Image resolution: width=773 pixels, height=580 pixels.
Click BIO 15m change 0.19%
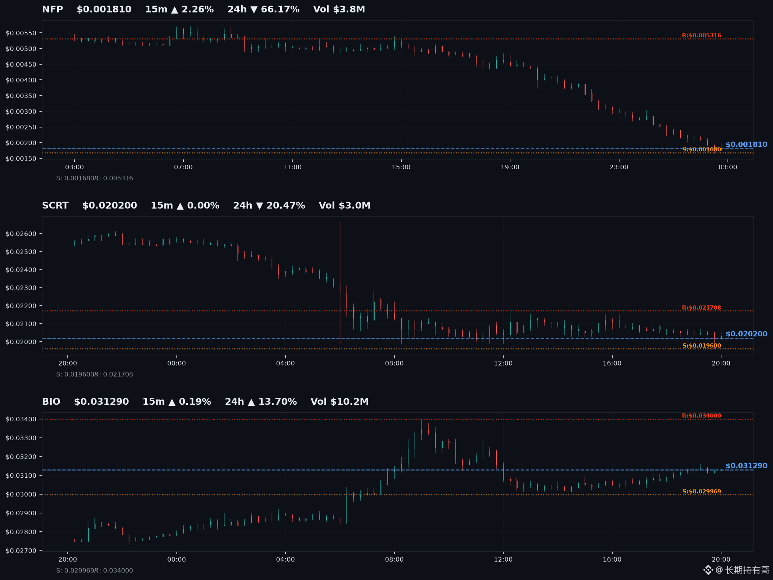pos(177,402)
